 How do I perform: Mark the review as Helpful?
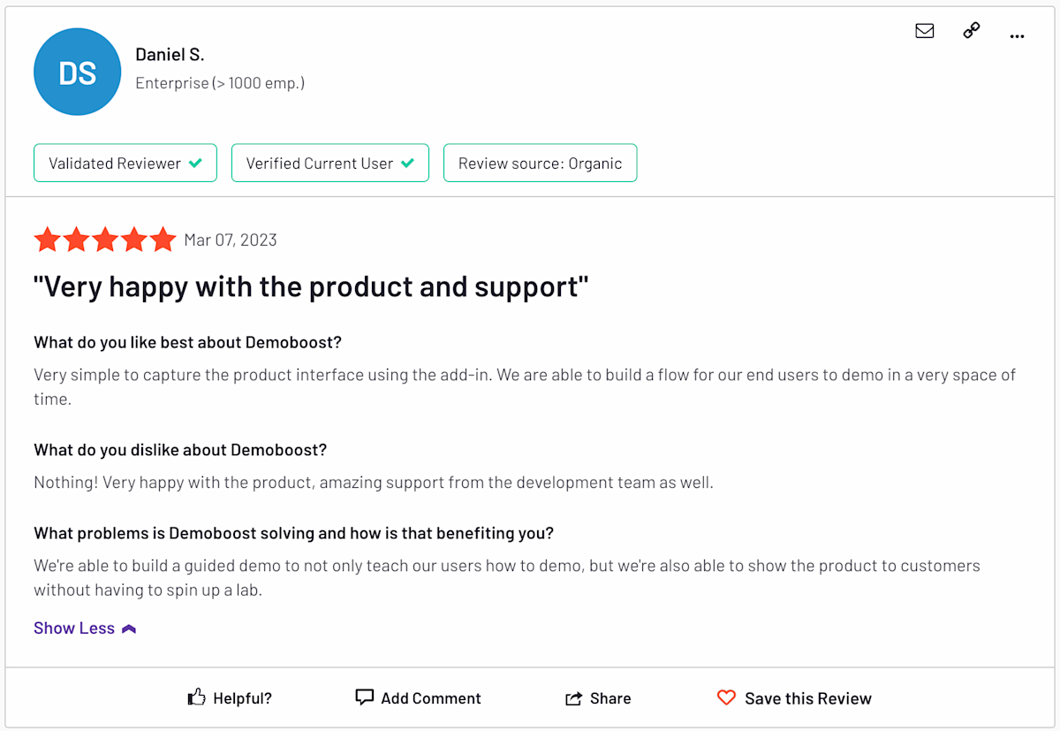(x=242, y=698)
